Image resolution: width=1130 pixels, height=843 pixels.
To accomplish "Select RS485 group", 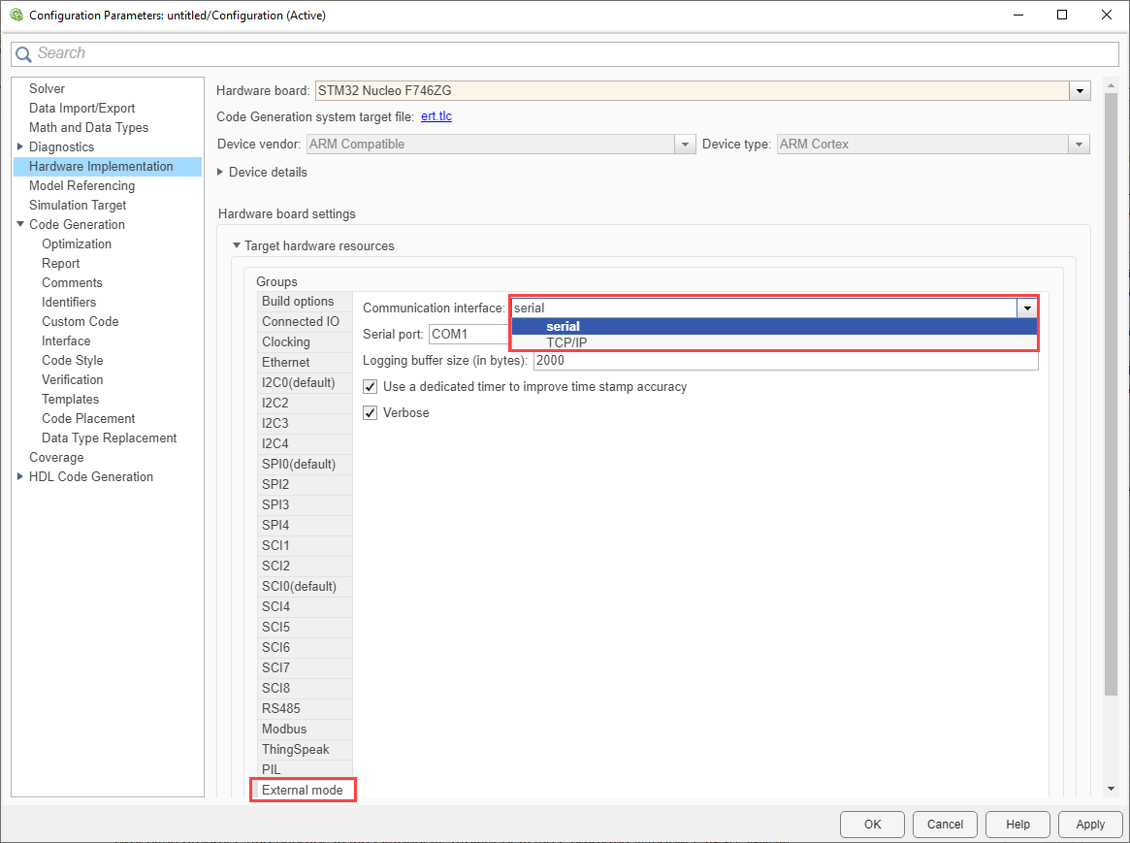I will coord(305,708).
